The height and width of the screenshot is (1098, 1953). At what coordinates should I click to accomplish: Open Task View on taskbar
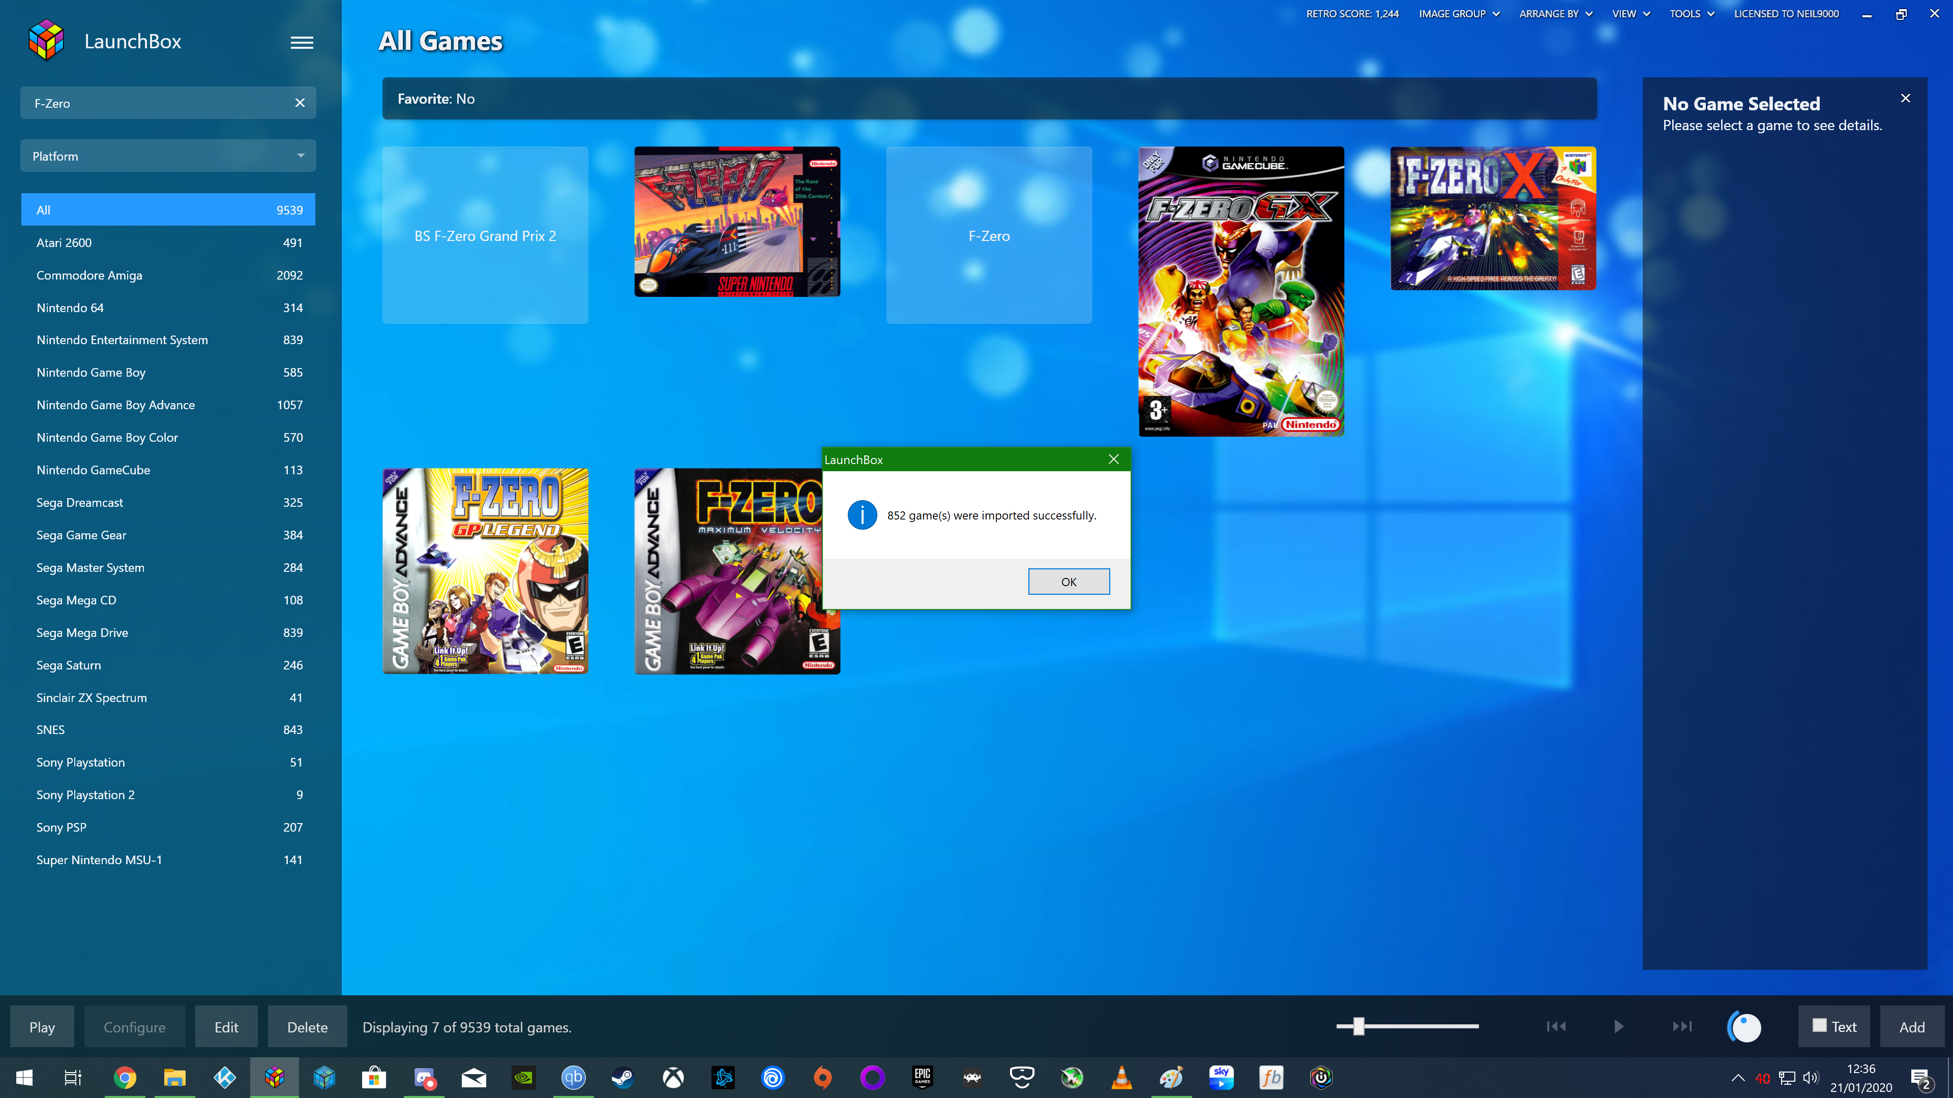pos(73,1077)
